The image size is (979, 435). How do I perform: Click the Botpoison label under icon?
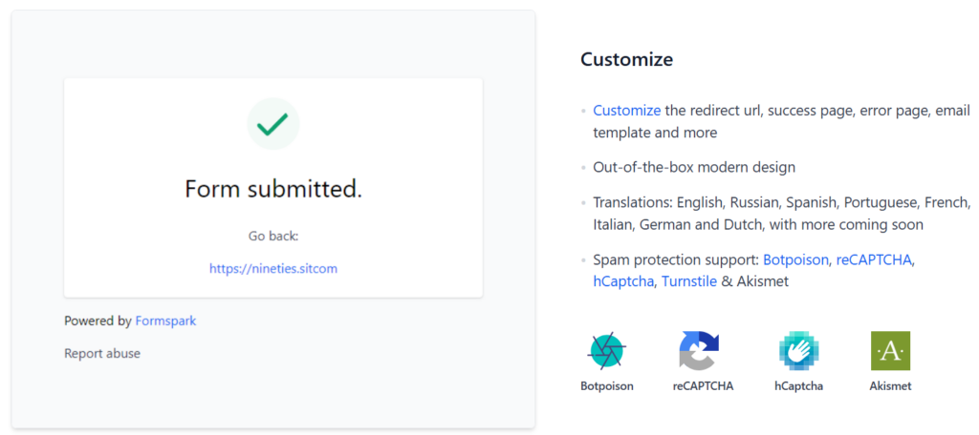click(x=607, y=385)
